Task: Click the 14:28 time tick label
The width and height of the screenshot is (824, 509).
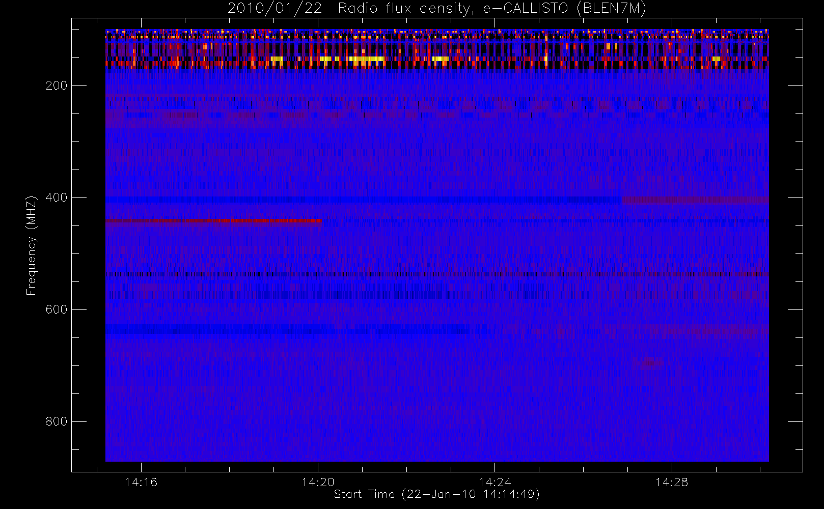Action: click(x=671, y=482)
